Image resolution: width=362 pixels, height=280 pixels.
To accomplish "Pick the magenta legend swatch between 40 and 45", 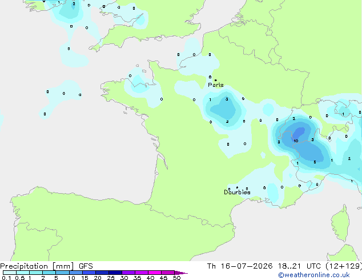I will (155, 273).
